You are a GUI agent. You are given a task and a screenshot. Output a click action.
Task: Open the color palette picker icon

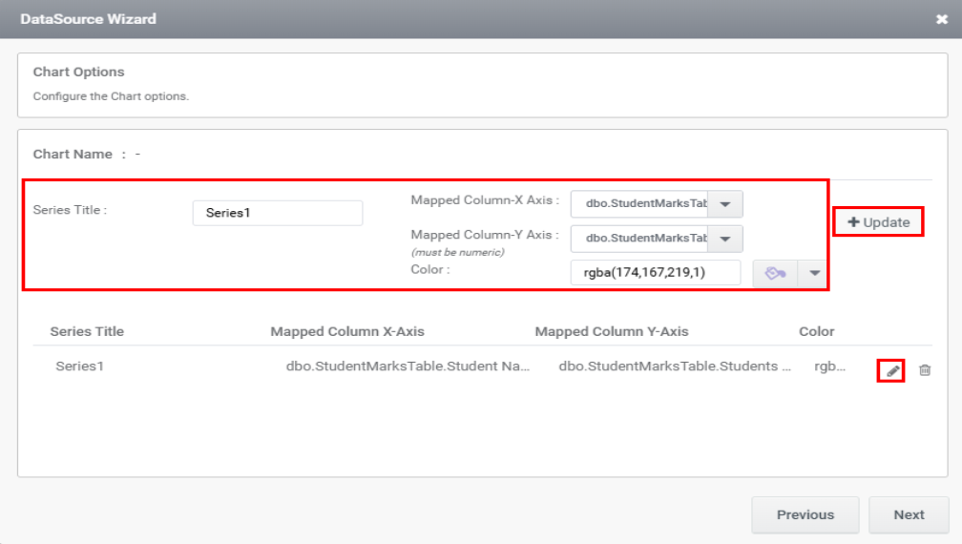coord(774,273)
